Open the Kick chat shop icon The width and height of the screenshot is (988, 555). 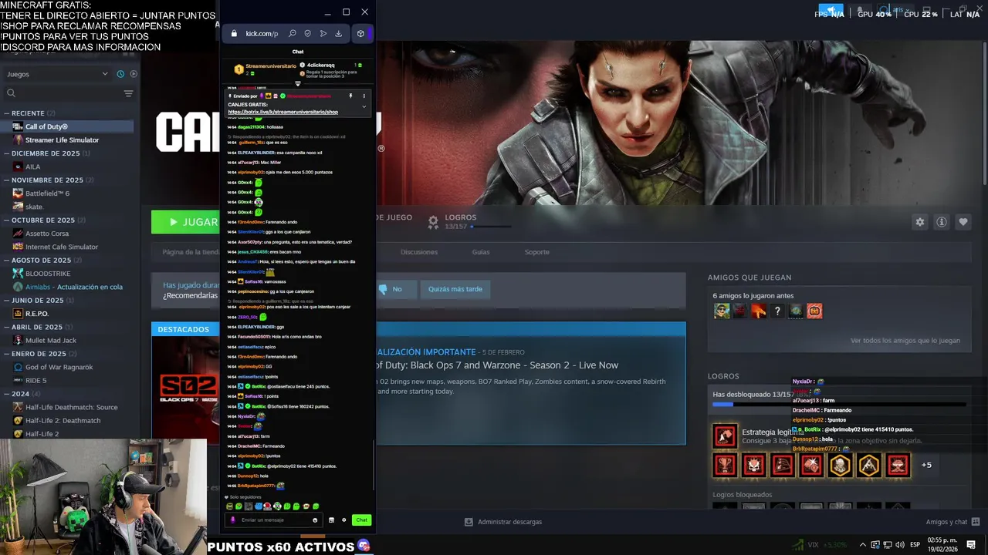(x=332, y=520)
